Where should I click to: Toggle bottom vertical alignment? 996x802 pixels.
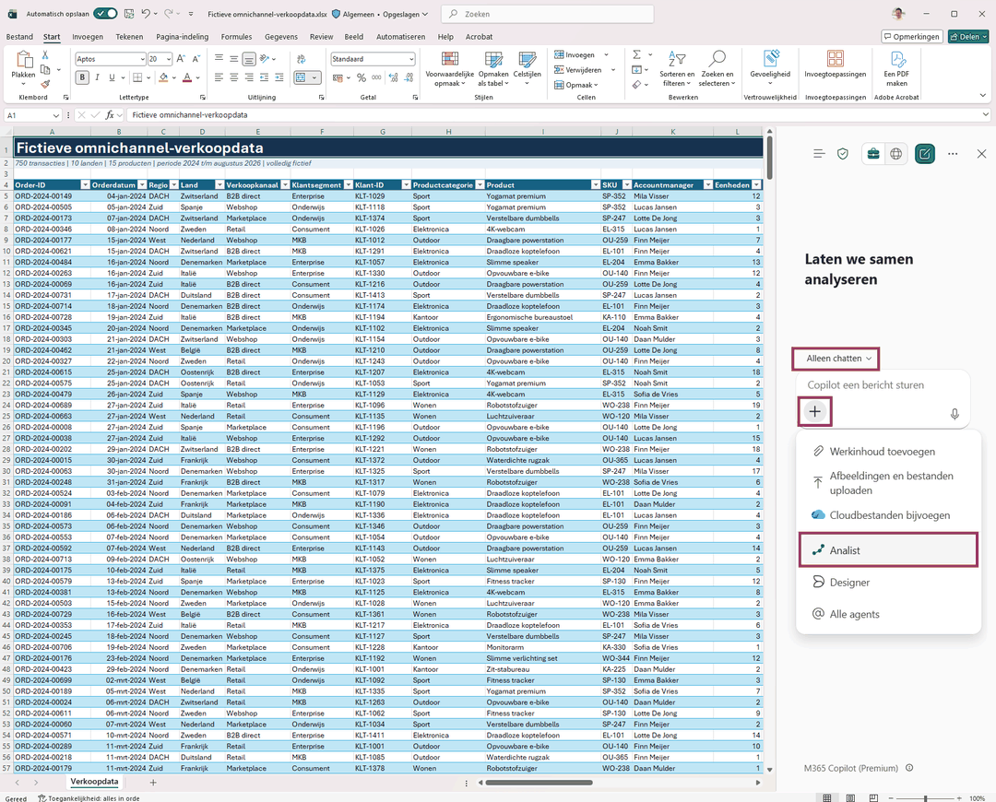point(249,59)
